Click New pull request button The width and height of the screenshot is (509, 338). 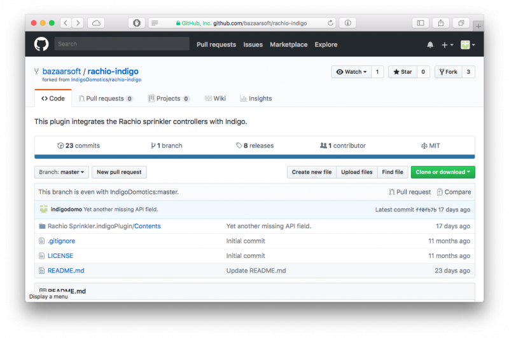point(119,172)
